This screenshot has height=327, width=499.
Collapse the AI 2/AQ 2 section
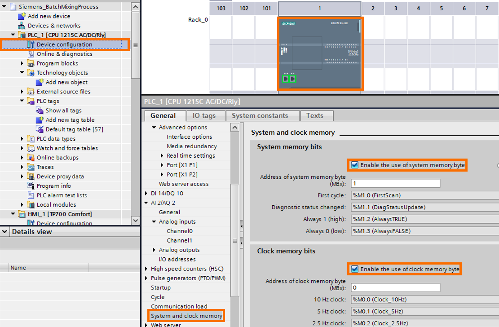tap(146, 203)
